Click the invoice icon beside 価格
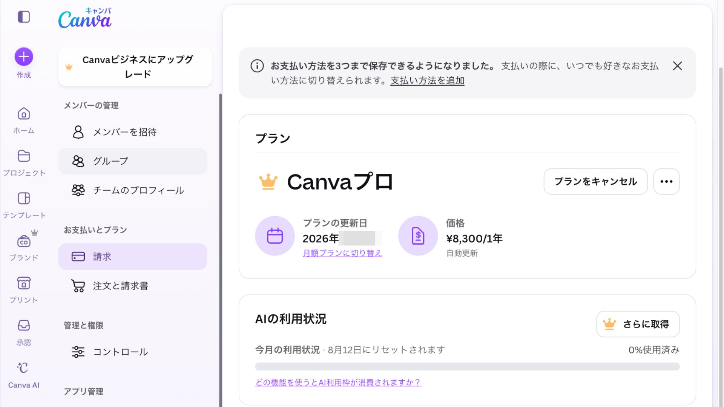Viewport: 724px width, 407px height. coord(418,236)
